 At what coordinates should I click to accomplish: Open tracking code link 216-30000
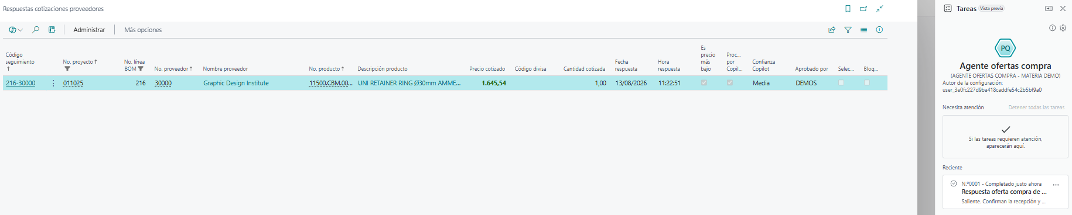point(21,83)
